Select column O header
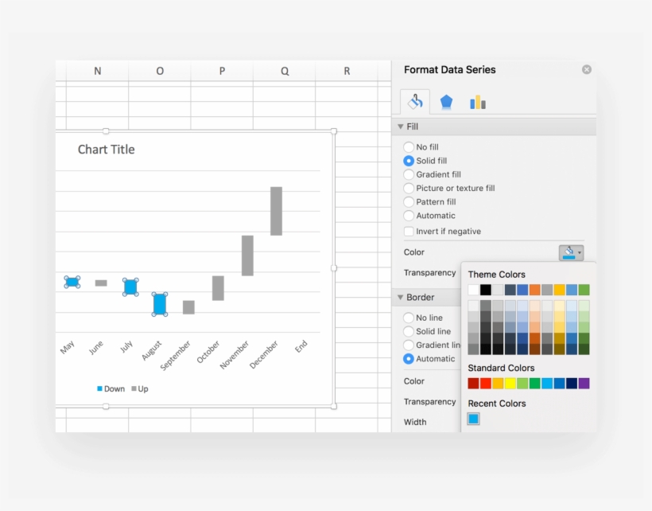The image size is (652, 511). (x=160, y=71)
